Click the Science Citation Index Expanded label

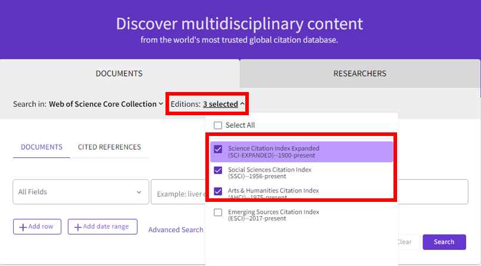[274, 152]
